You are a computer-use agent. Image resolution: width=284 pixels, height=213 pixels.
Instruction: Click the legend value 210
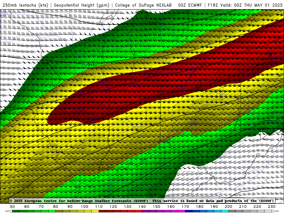click(x=243, y=207)
